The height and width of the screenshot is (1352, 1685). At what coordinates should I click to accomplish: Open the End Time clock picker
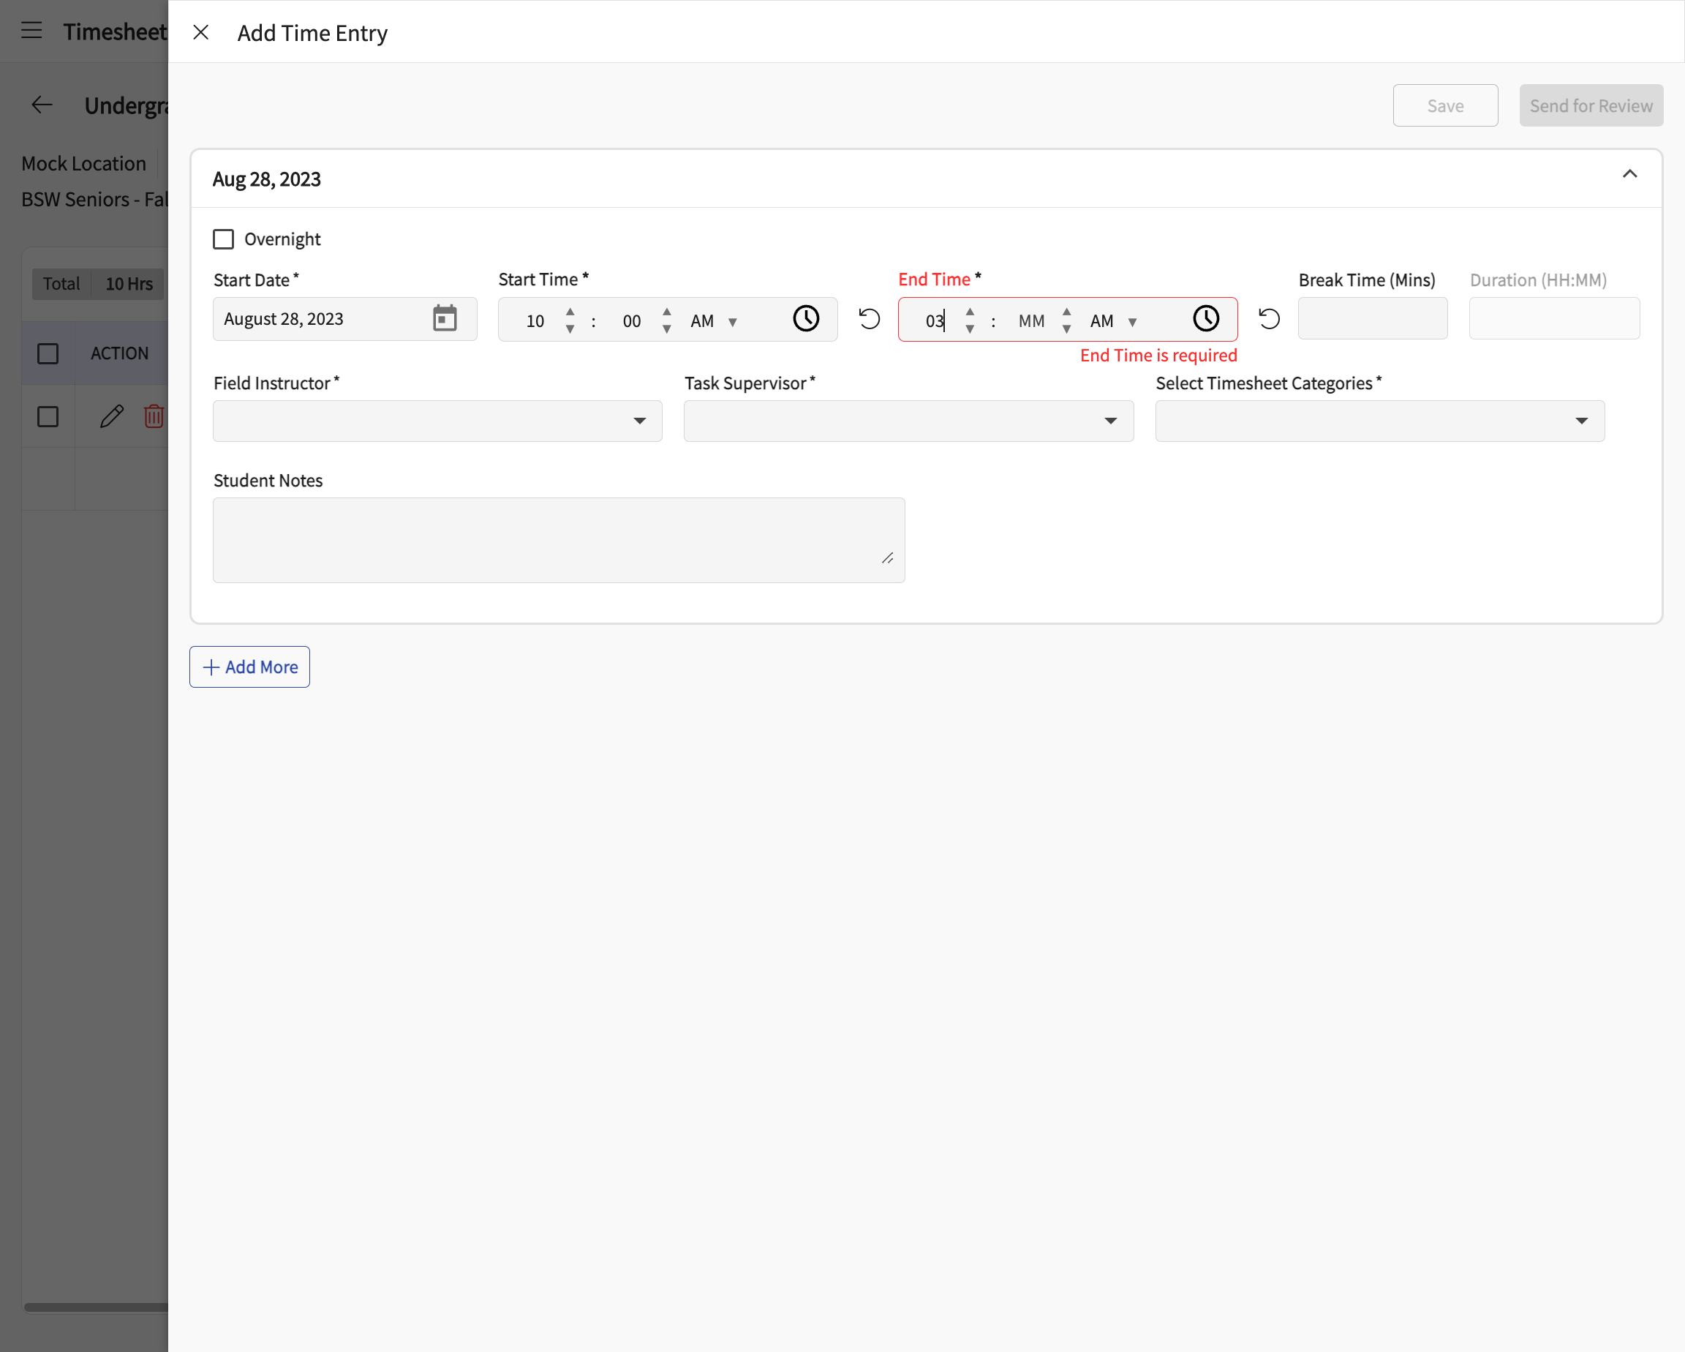tap(1206, 318)
